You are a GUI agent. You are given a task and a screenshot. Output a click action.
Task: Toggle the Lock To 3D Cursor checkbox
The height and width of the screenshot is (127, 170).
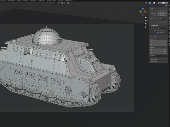[158, 31]
